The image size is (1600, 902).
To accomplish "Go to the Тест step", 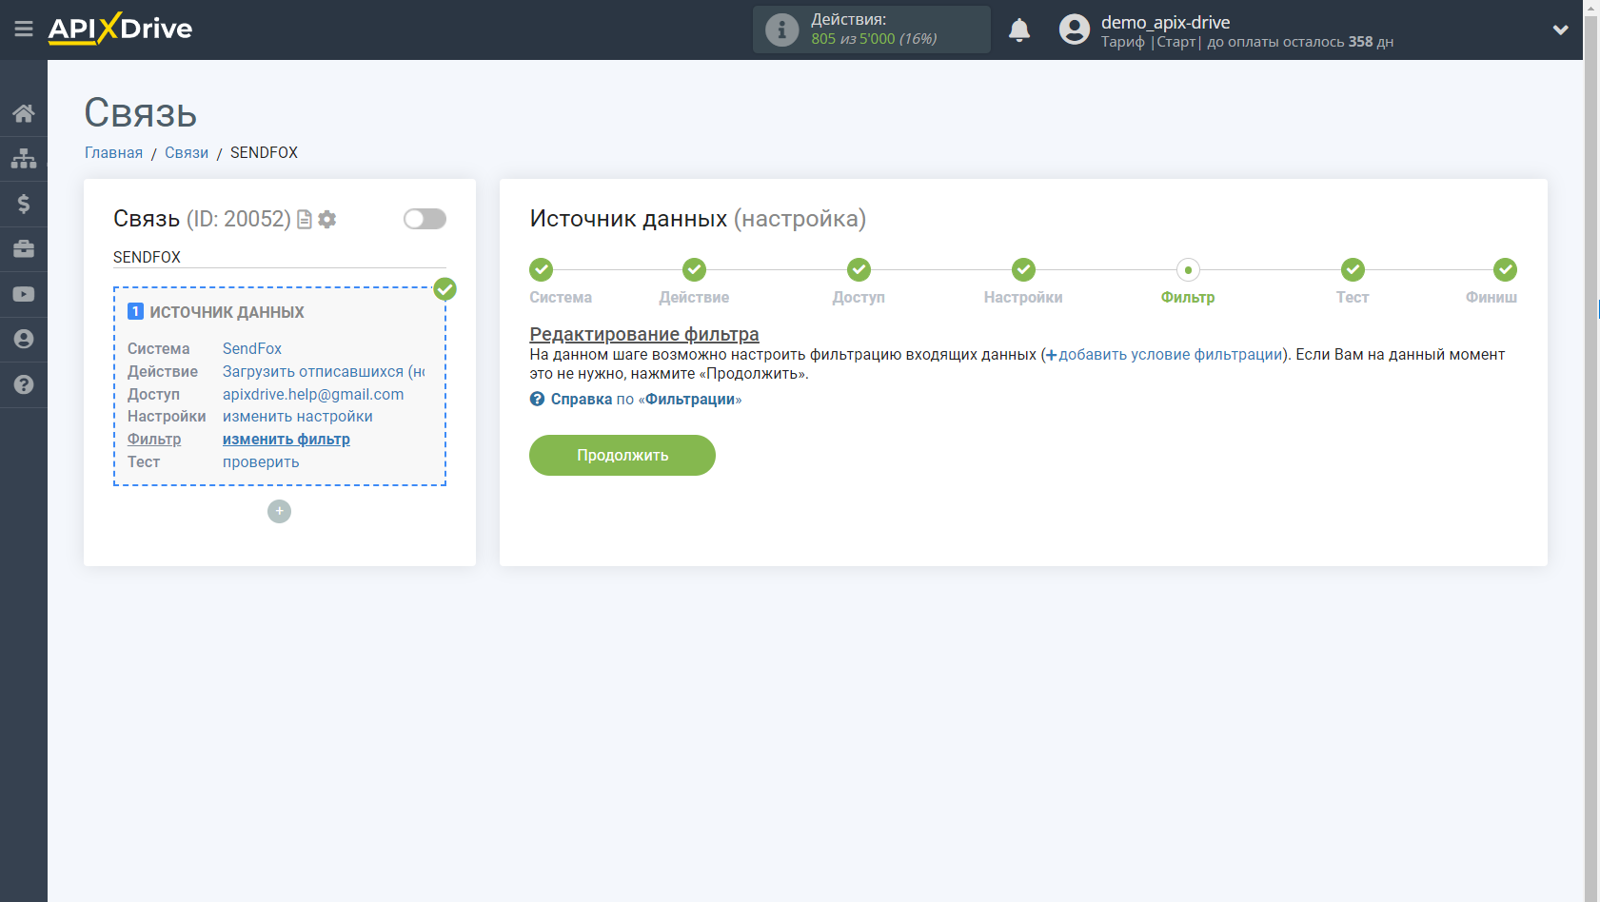I will pos(1353,282).
